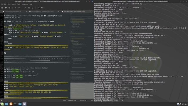Viewport: 188px width, 106px height.
Task: Open Find using the magnifier toolbar icon
Action: point(38,8)
